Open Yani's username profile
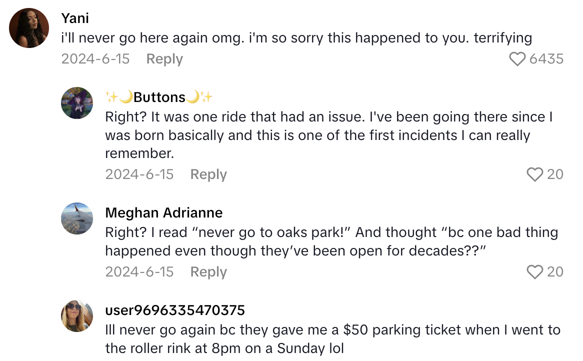The width and height of the screenshot is (583, 361). pos(74,18)
